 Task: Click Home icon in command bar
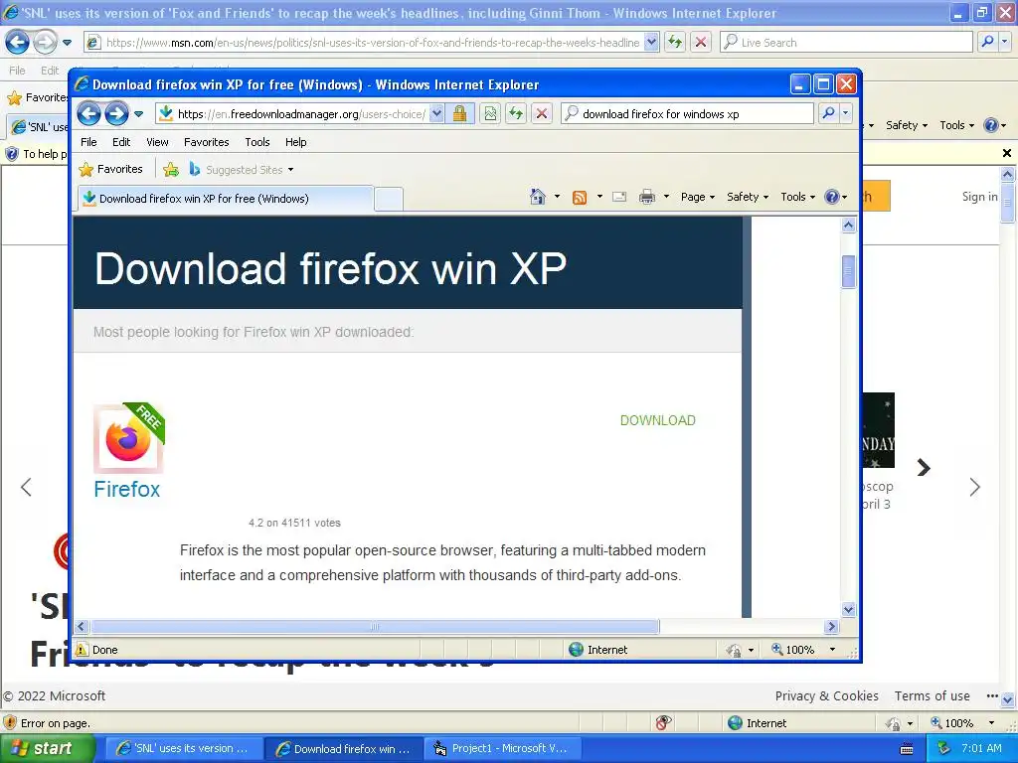[x=538, y=197]
